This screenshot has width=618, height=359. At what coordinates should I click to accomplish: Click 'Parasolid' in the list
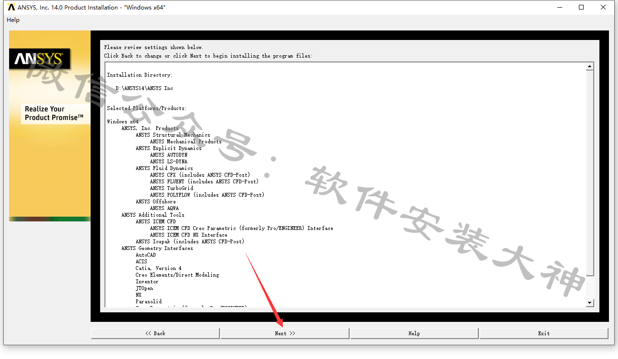tap(148, 301)
